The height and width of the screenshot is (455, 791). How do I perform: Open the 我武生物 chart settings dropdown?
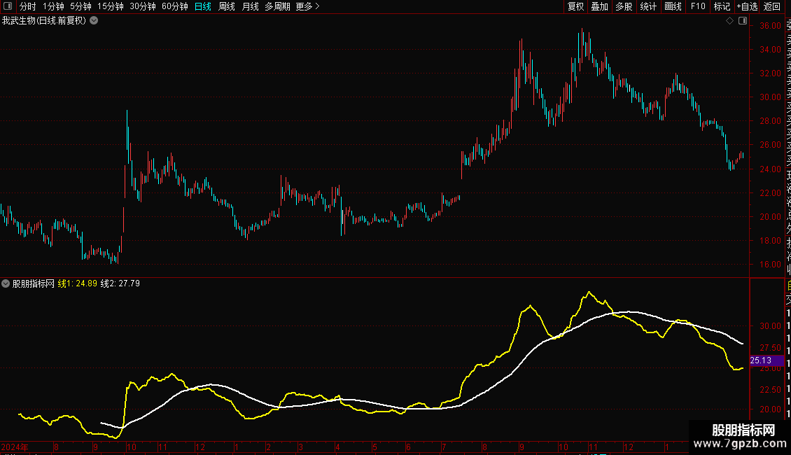tap(94, 21)
